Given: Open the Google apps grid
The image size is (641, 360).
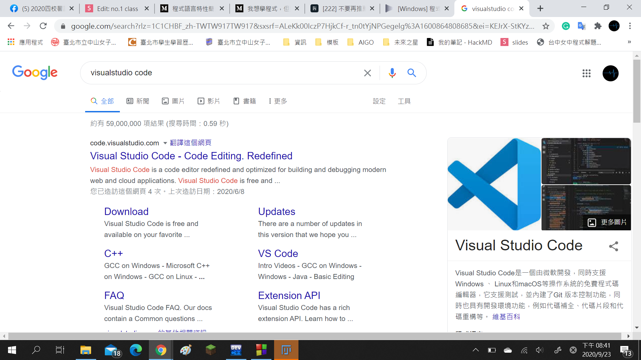Looking at the screenshot, I should point(586,73).
